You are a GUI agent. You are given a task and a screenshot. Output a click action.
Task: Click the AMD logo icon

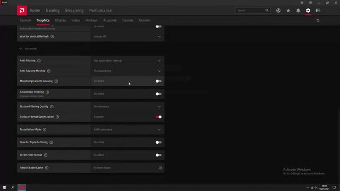pos(22,11)
